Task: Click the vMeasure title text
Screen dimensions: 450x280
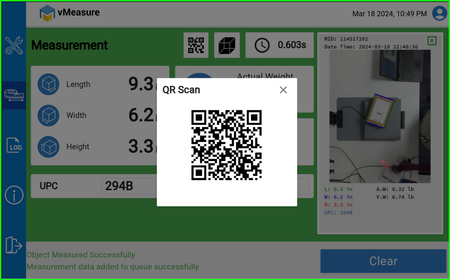Action: coord(79,13)
